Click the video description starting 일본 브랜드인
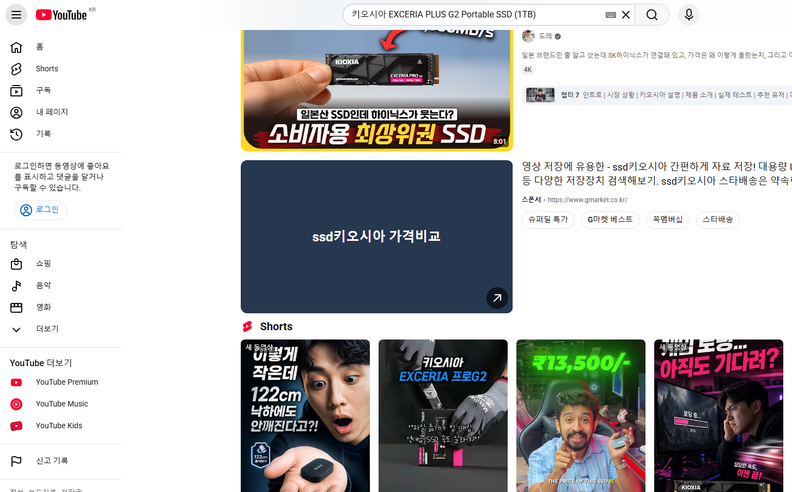This screenshot has height=492, width=792. pos(657,55)
